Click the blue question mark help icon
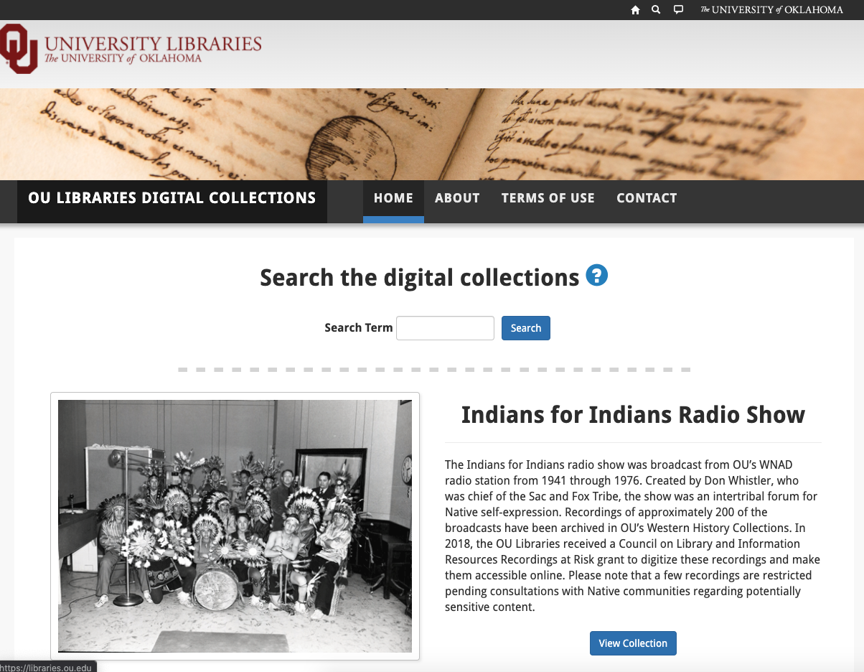Image resolution: width=864 pixels, height=672 pixels. click(597, 275)
